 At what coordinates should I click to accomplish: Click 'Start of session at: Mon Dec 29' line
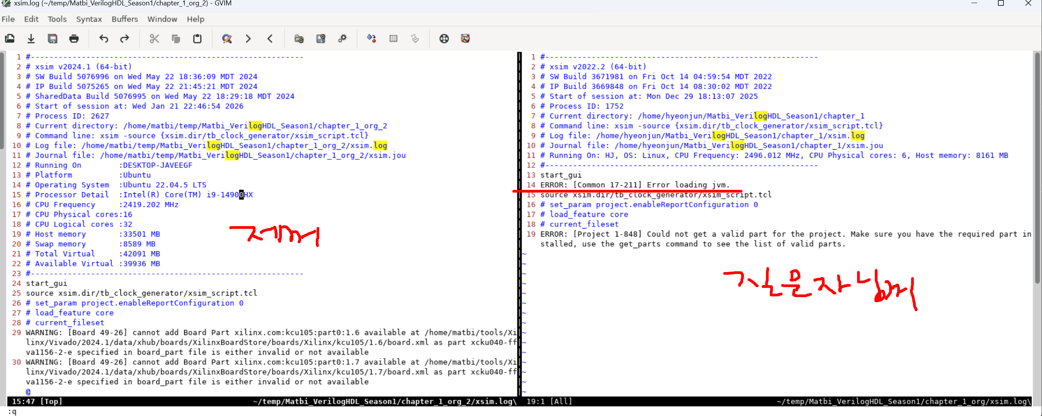pos(649,96)
